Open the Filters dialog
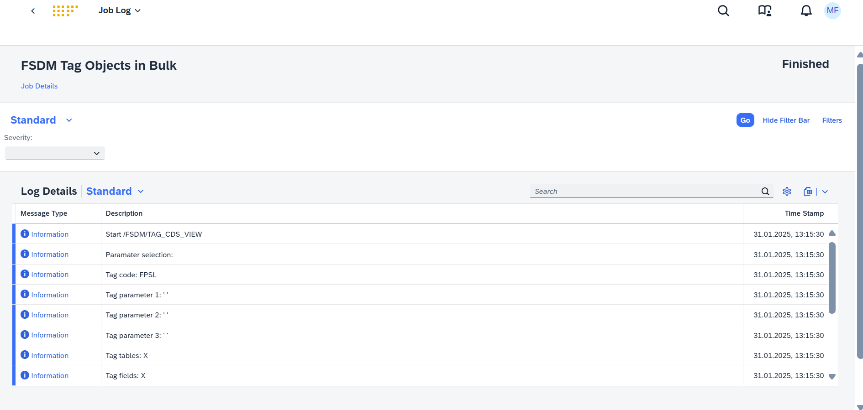The width and height of the screenshot is (863, 410). (832, 120)
